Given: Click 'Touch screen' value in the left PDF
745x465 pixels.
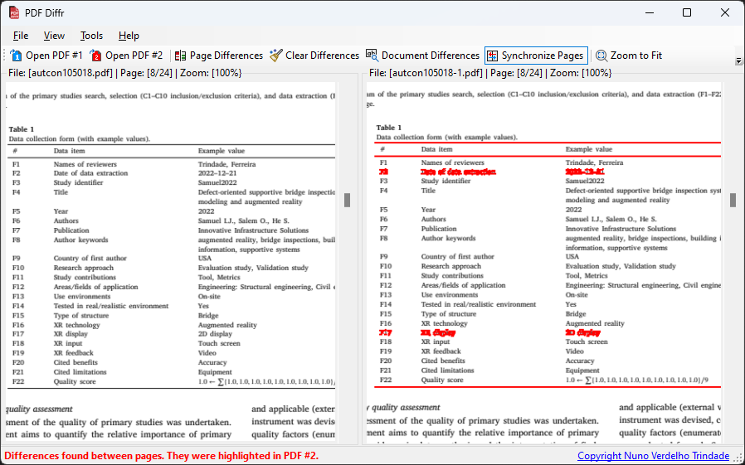Looking at the screenshot, I should pos(219,343).
